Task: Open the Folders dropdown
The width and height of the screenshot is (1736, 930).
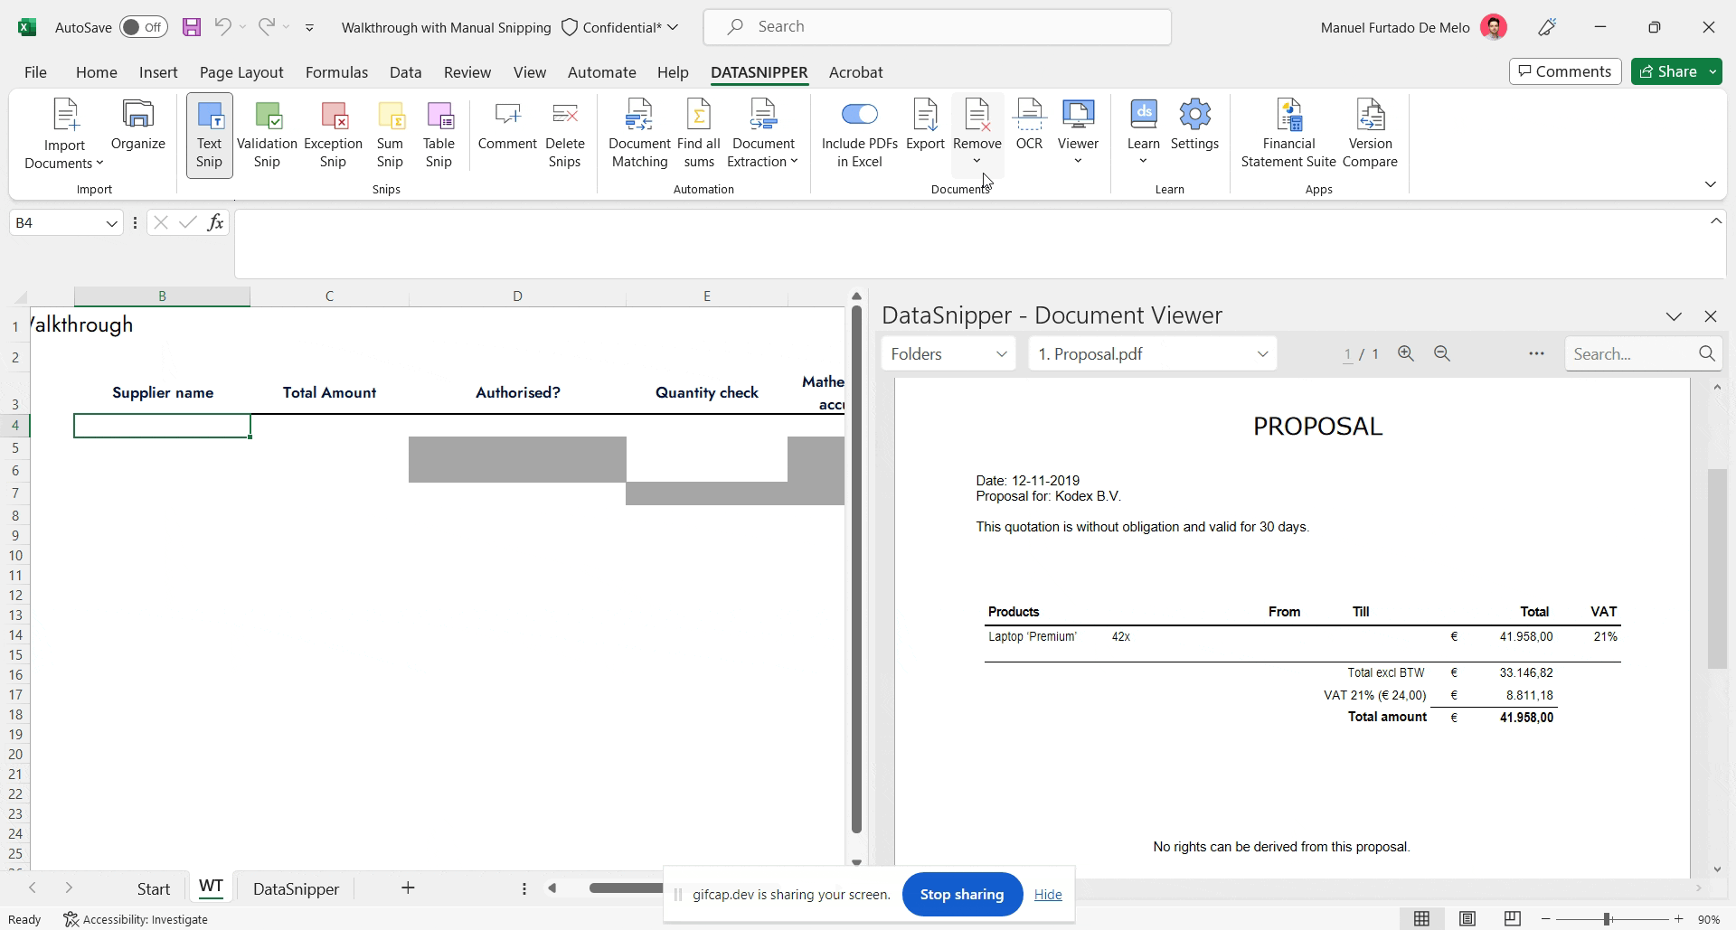Action: [x=948, y=354]
